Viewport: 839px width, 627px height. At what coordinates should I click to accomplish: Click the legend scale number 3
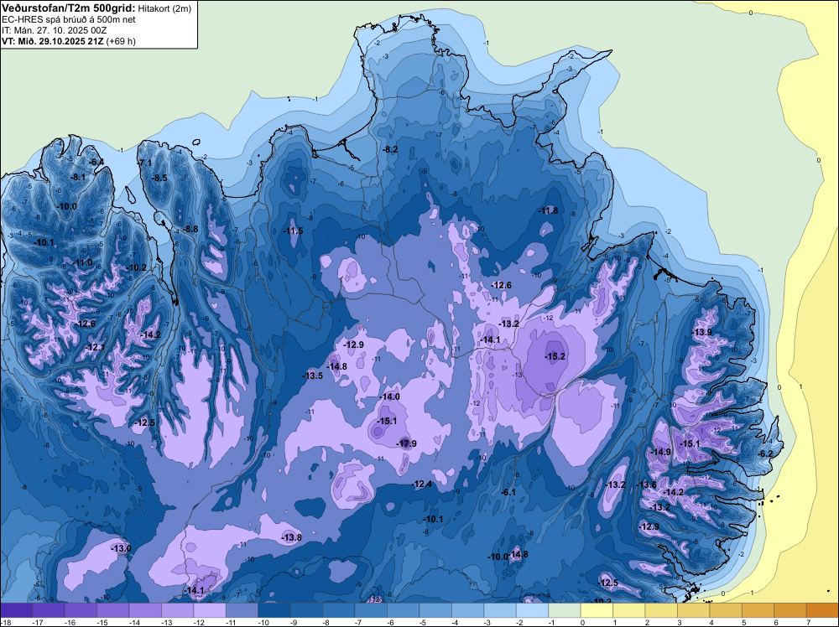tap(680, 622)
